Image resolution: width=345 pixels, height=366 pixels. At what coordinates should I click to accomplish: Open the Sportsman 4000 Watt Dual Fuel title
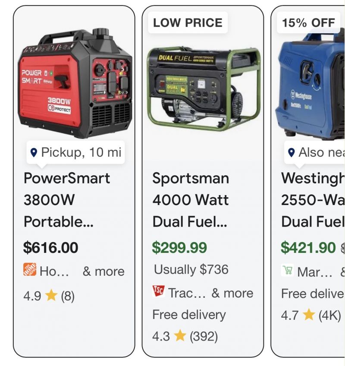coord(191,200)
